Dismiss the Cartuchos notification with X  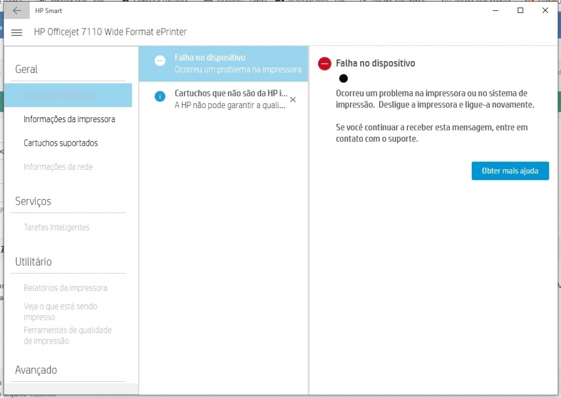point(293,99)
